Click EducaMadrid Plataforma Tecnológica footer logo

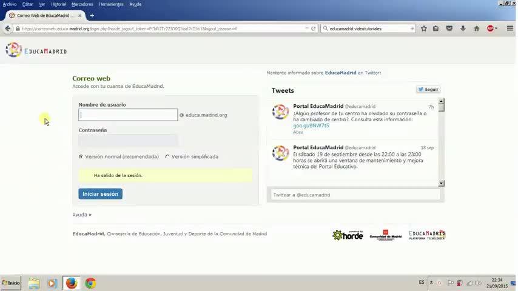pyautogui.click(x=427, y=235)
